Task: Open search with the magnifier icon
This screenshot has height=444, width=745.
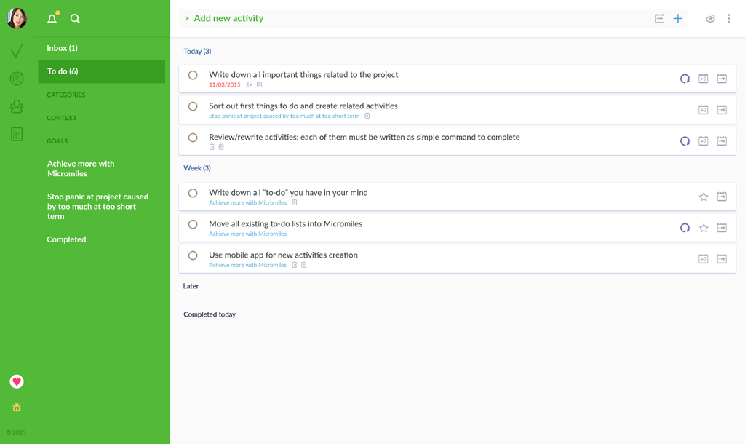Action: pyautogui.click(x=75, y=18)
